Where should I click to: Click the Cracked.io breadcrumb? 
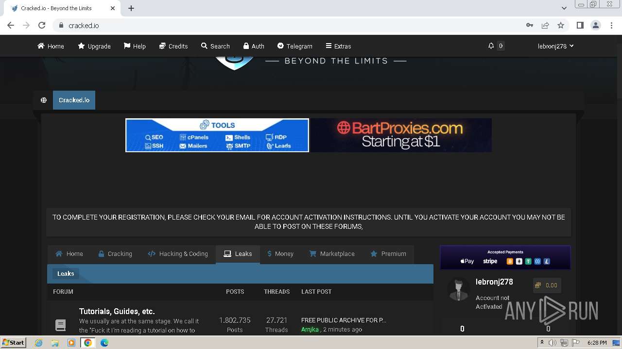click(x=74, y=100)
